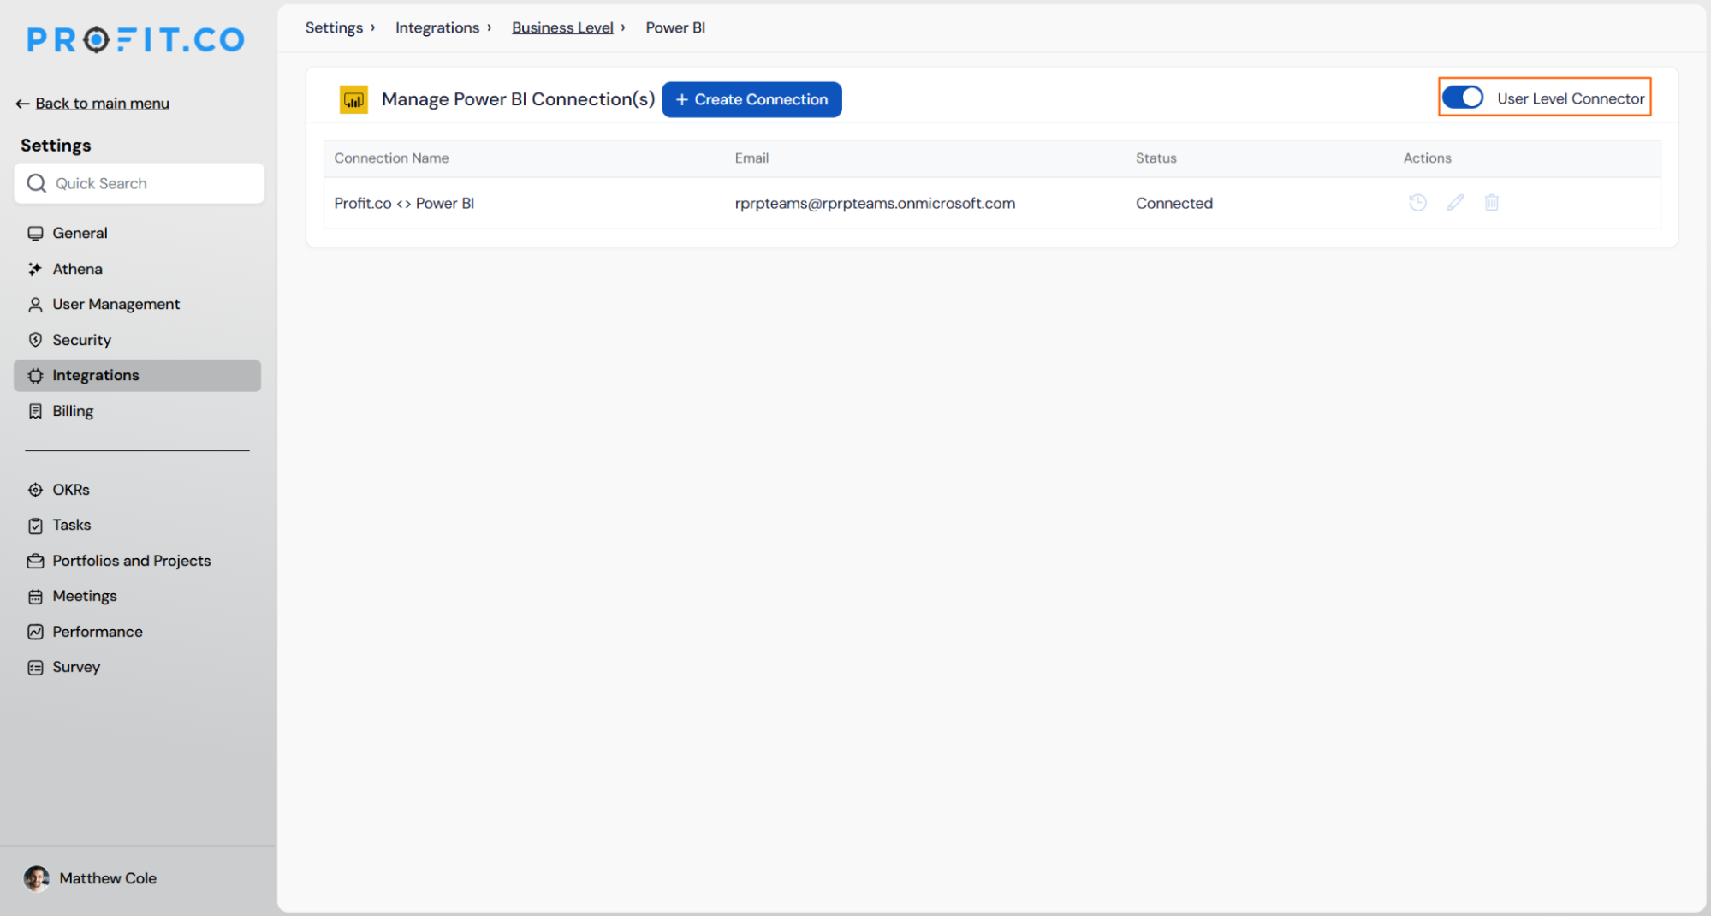Open General settings
Image resolution: width=1711 pixels, height=916 pixels.
pyautogui.click(x=137, y=233)
